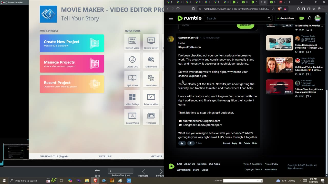
Task: Click the Rumble search magnifier icon
Action: (269, 18)
